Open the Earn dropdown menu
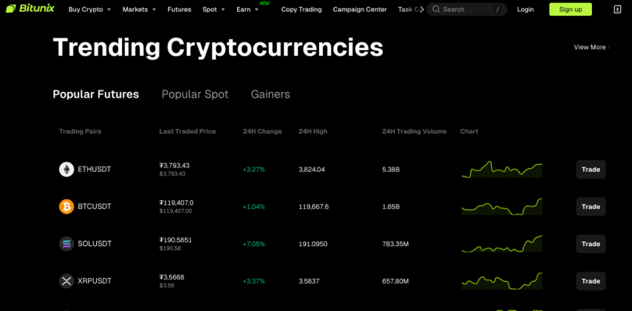The image size is (632, 311). (x=247, y=9)
